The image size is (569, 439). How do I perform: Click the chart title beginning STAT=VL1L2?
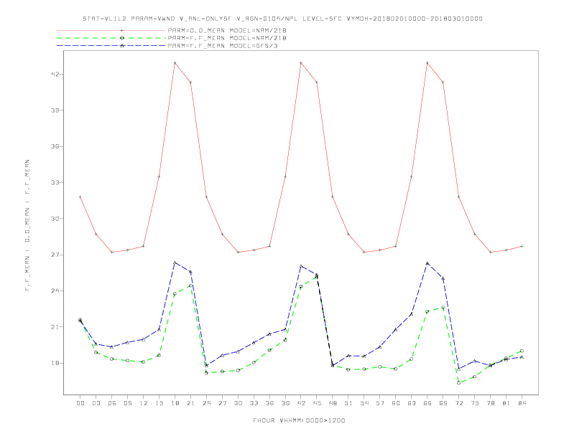tap(282, 19)
